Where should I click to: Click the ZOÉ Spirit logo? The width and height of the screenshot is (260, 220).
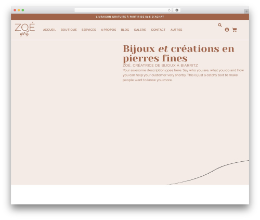[x=25, y=29]
